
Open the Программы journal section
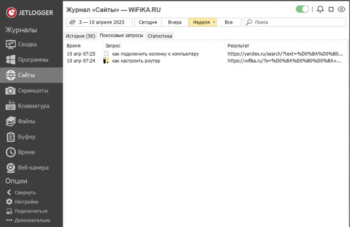click(x=32, y=59)
